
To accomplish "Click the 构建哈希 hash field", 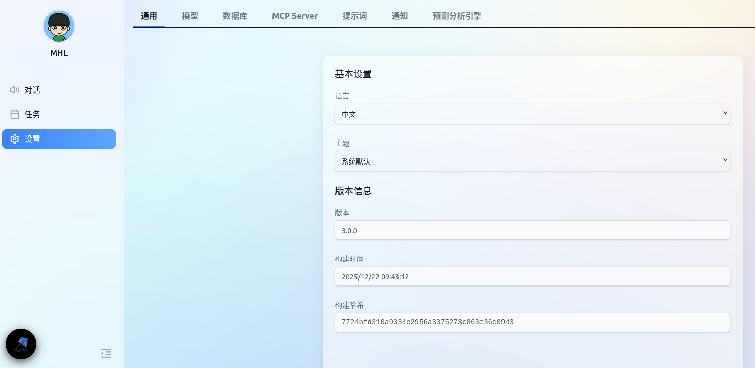I will (532, 322).
